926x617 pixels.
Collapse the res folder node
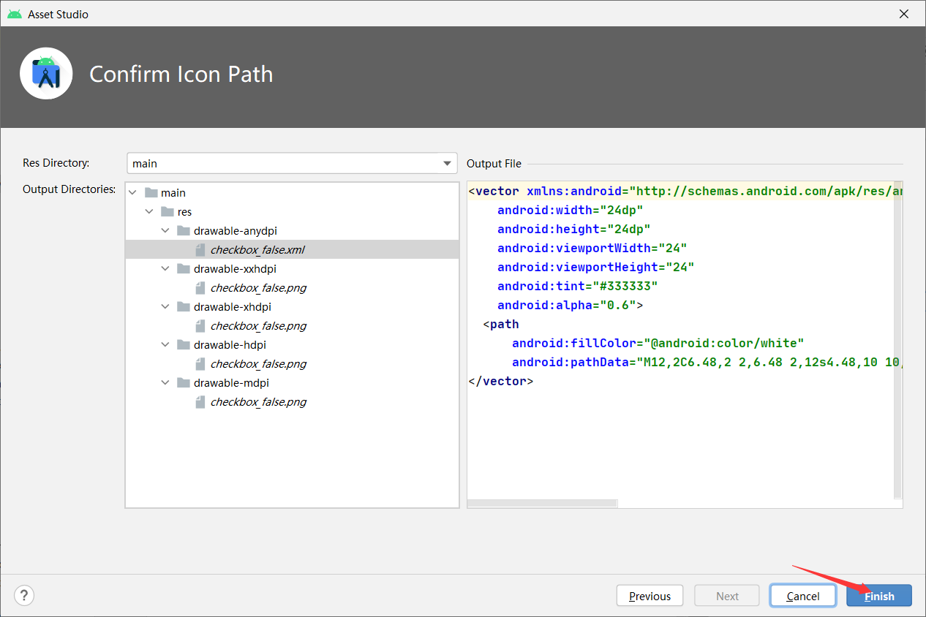(149, 212)
